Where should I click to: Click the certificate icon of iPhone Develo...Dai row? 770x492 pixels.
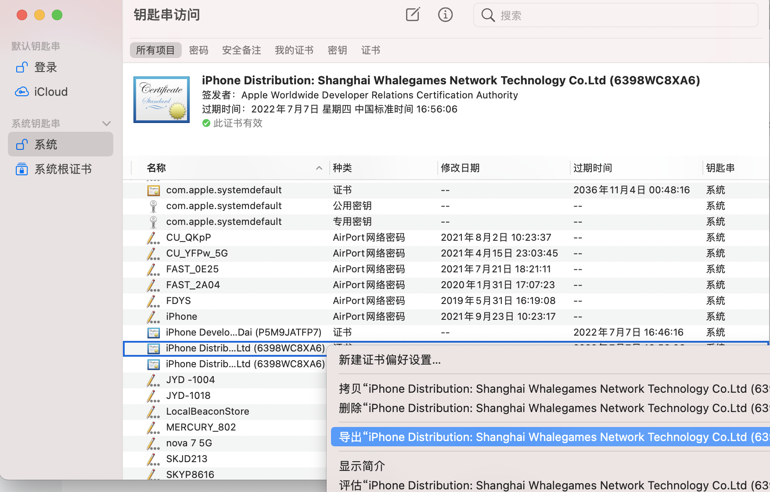pyautogui.click(x=153, y=333)
